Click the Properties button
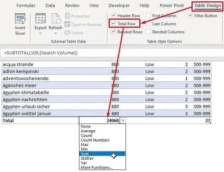224x172 pixels. 78,16
